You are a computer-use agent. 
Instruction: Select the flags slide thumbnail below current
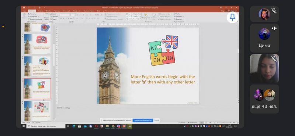coord(37,111)
